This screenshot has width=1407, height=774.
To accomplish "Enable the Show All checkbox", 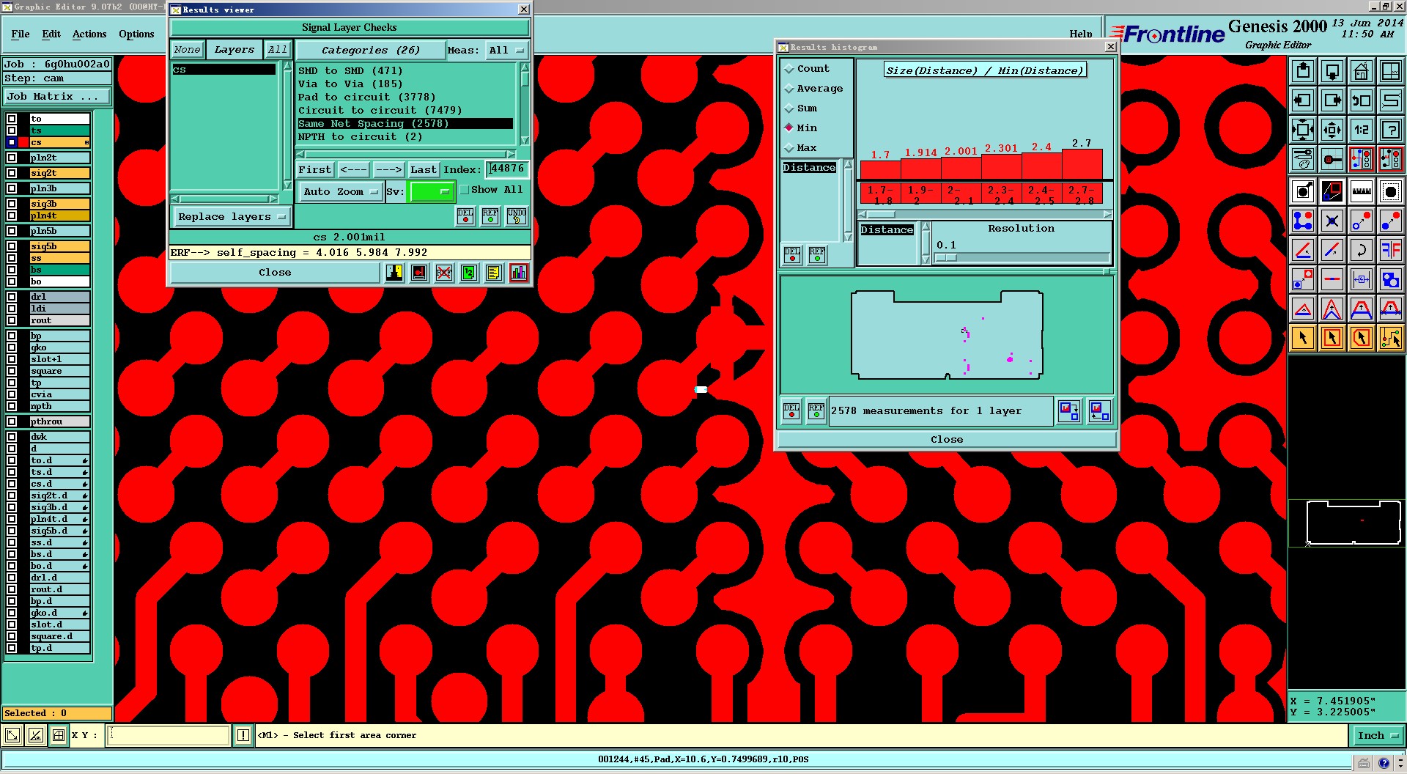I will pos(464,190).
